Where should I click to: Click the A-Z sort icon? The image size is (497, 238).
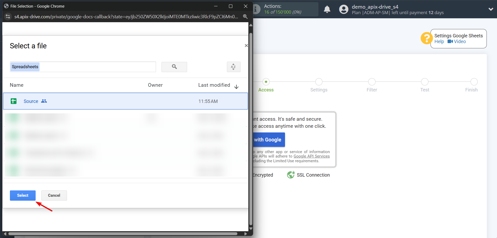click(x=233, y=67)
